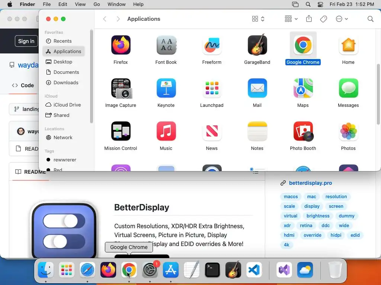This screenshot has width=381, height=285.
Task: Open the More actions ellipsis dropdown
Action: coord(342,19)
